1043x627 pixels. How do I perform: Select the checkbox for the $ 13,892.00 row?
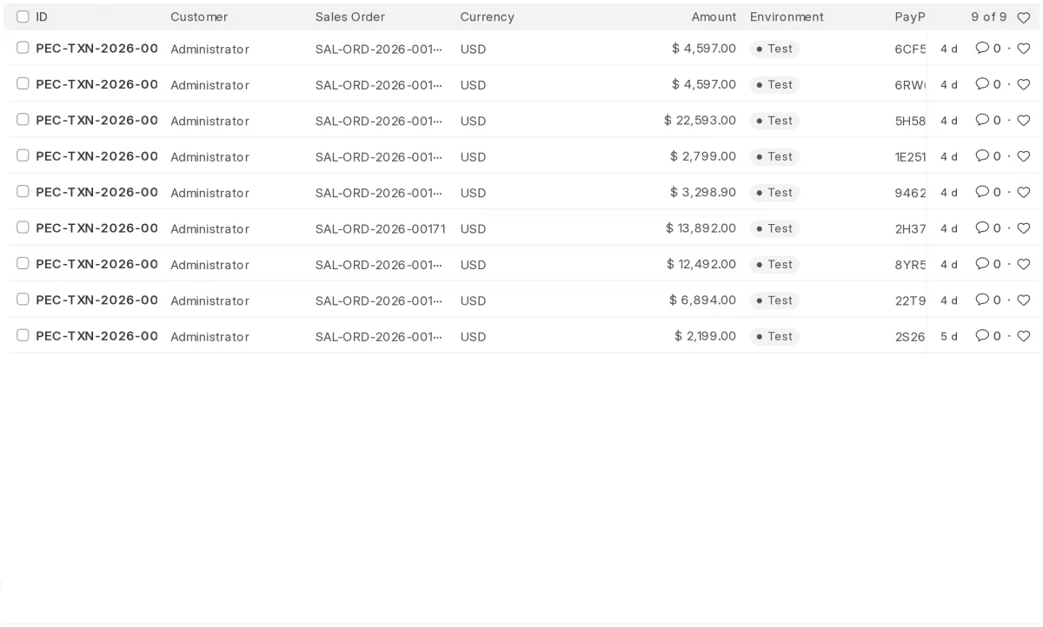(23, 228)
